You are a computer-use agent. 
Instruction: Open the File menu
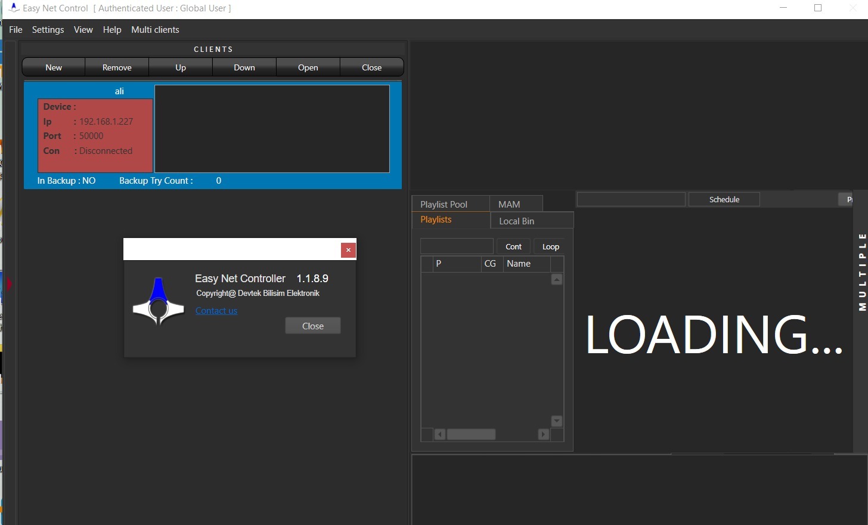coord(16,30)
